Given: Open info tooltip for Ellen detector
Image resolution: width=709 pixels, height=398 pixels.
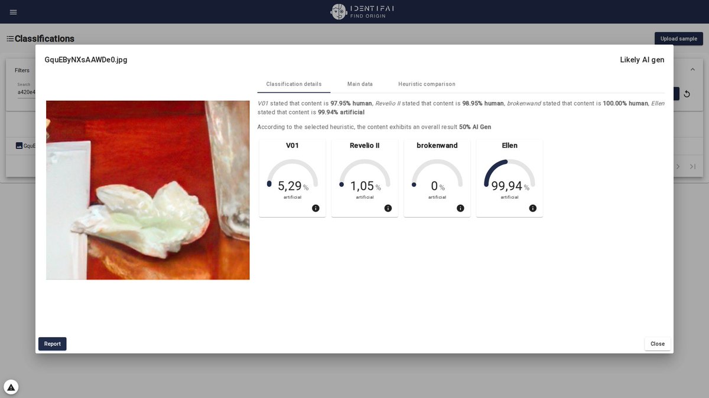Looking at the screenshot, I should point(532,208).
